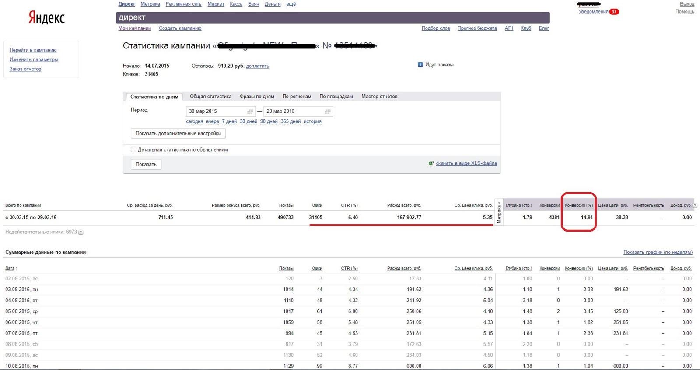Open the Мои кампании link
Image resolution: width=700 pixels, height=370 pixels.
click(134, 28)
